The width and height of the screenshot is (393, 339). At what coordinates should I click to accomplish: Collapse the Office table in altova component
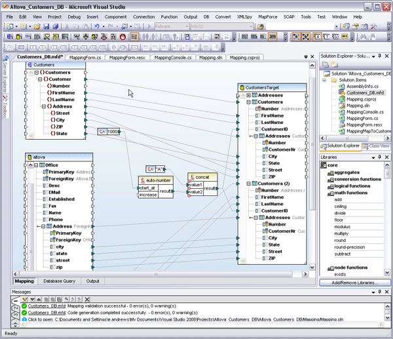pos(36,165)
